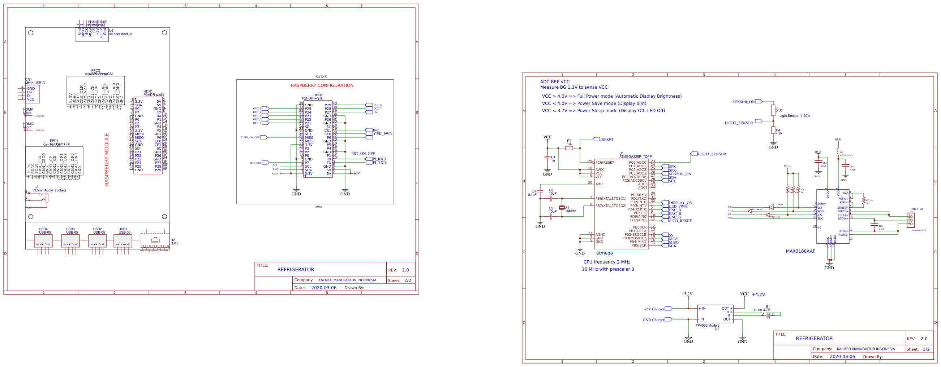Image resolution: width=941 pixels, height=367 pixels.
Task: Select the PRT_ON_OFF net label
Action: tap(364, 154)
